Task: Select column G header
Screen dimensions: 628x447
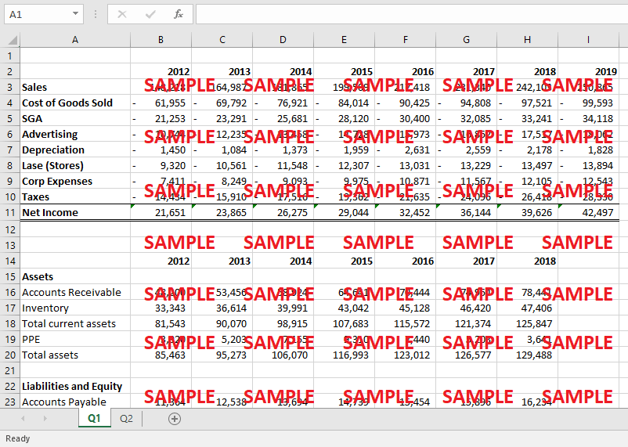Action: click(x=466, y=40)
